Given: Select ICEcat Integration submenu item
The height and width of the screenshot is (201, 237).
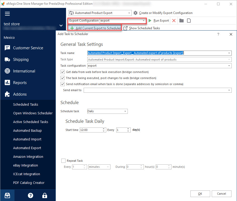Looking at the screenshot, I should tap(27, 174).
